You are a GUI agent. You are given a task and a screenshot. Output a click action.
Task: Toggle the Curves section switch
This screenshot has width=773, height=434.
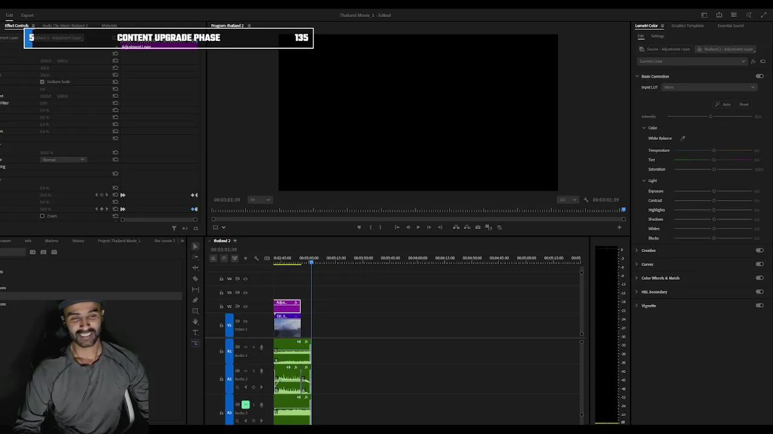[x=760, y=264]
